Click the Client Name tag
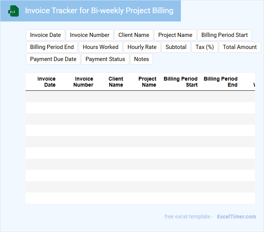This screenshot has width=264, height=232. tap(134, 35)
